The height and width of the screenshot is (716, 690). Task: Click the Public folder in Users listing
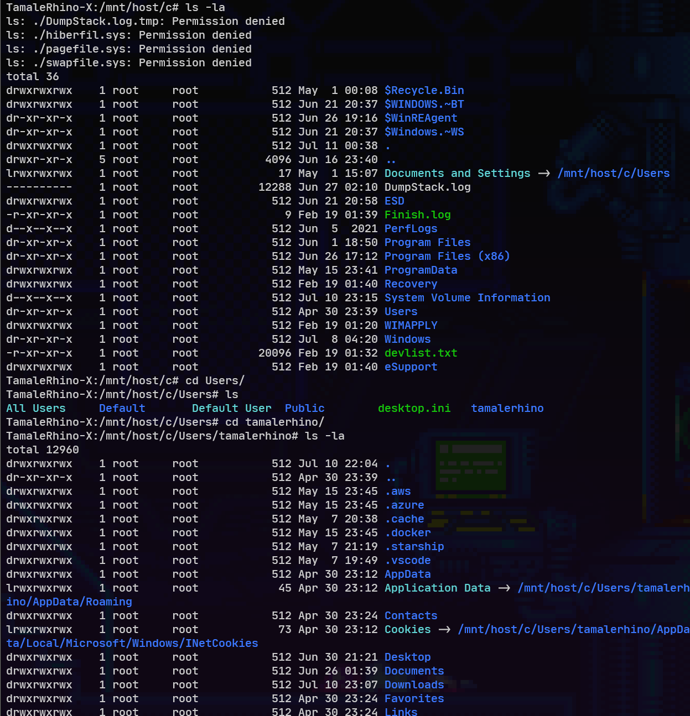(304, 408)
